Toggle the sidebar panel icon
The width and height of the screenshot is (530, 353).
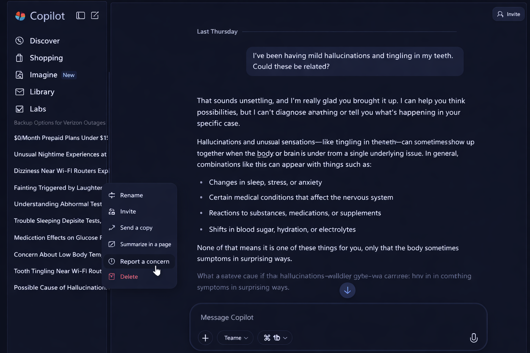[x=80, y=16]
